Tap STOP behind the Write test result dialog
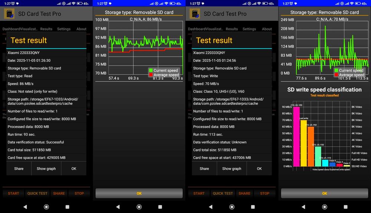 pyautogui.click(x=265, y=193)
